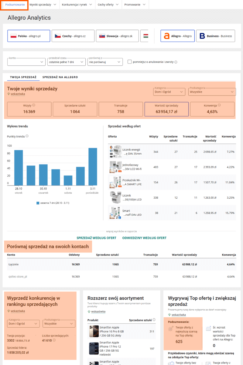The width and height of the screenshot is (243, 365).
Task: Open Jednofazowy 30V LCD Wi-fi product thumbnail
Action: (115, 167)
